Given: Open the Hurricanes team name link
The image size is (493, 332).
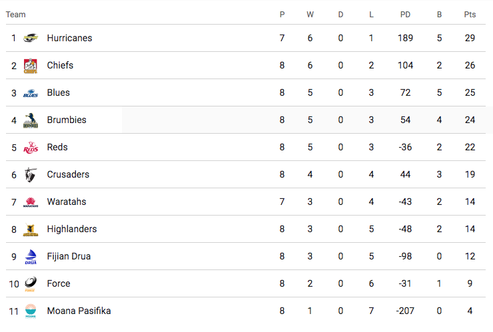Looking at the screenshot, I should [x=69, y=38].
